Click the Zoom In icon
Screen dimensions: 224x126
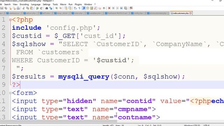[56, 8]
